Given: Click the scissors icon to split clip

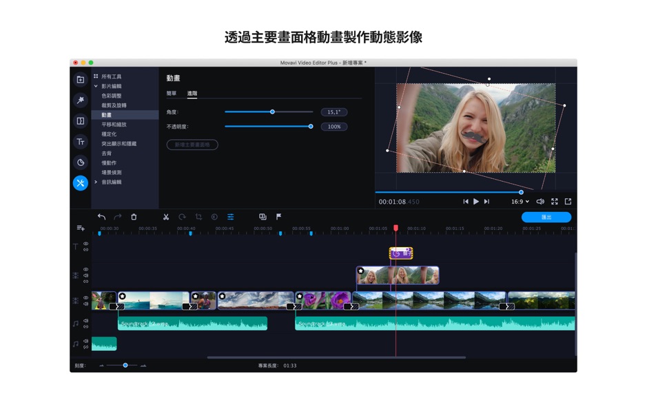Looking at the screenshot, I should coord(166,217).
